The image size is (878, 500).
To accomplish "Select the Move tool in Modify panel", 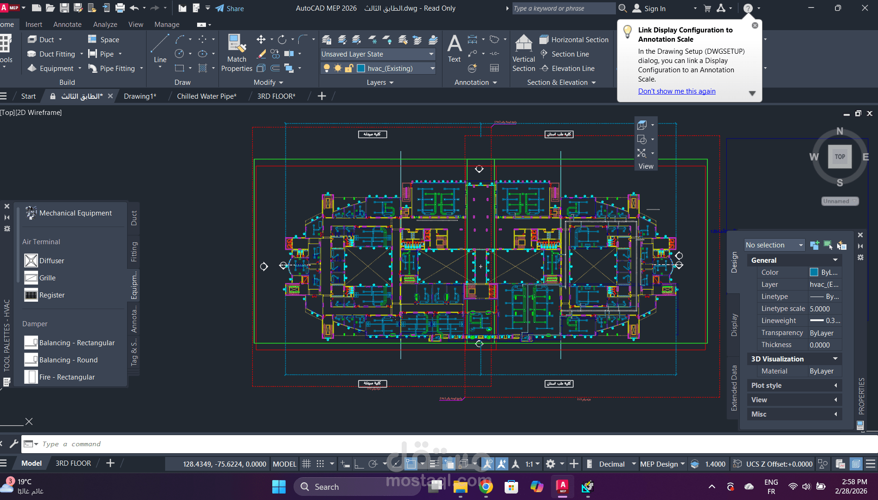I will [x=261, y=39].
